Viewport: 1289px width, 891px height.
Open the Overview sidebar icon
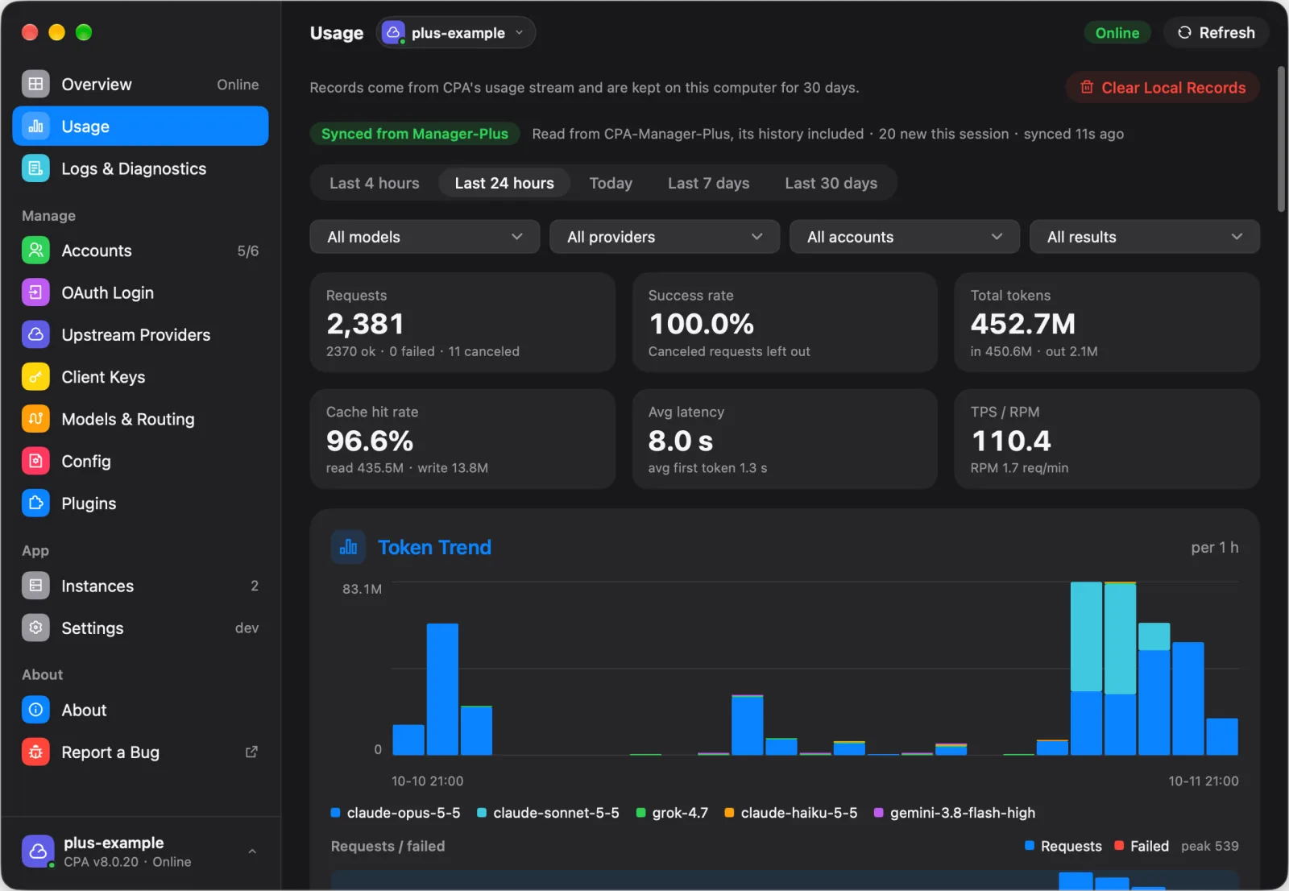click(x=35, y=84)
